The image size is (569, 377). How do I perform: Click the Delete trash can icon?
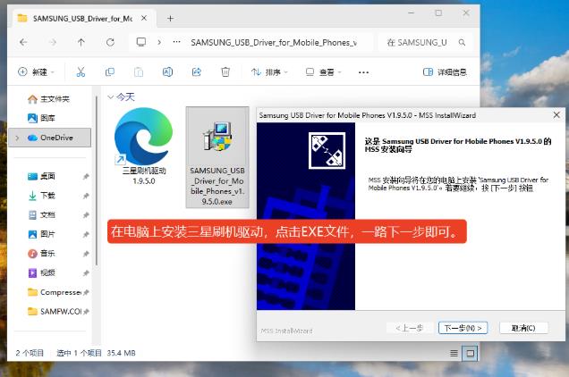pos(225,72)
